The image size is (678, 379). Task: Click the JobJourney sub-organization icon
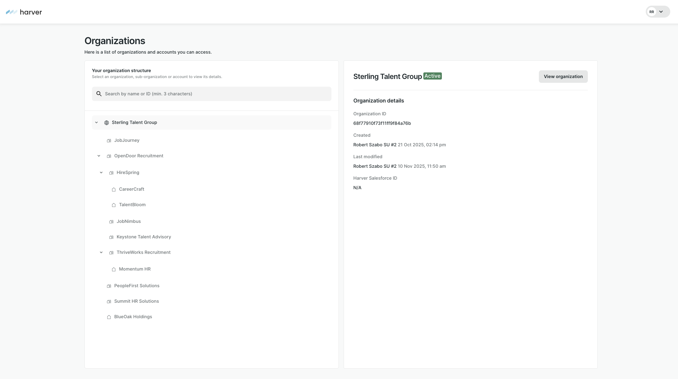pos(109,141)
